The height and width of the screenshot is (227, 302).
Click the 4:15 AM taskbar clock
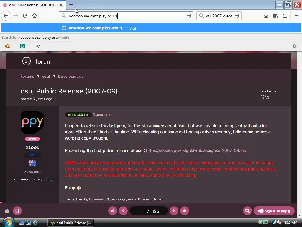tap(290, 223)
